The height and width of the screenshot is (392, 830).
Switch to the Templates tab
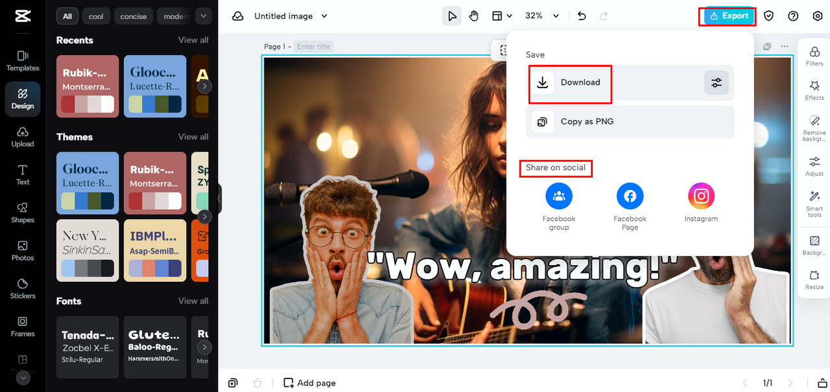[23, 60]
